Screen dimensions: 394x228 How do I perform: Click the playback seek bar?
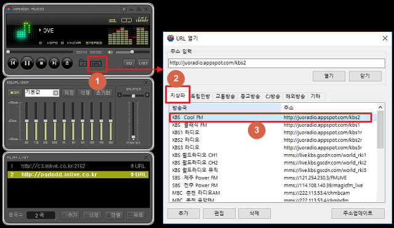tap(39, 52)
